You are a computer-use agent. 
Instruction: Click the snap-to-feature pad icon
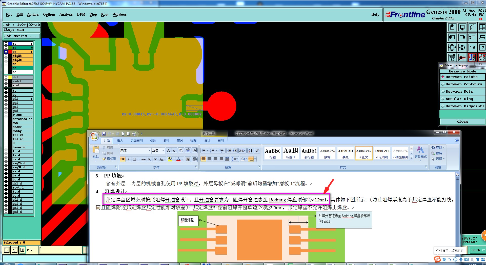point(462,58)
